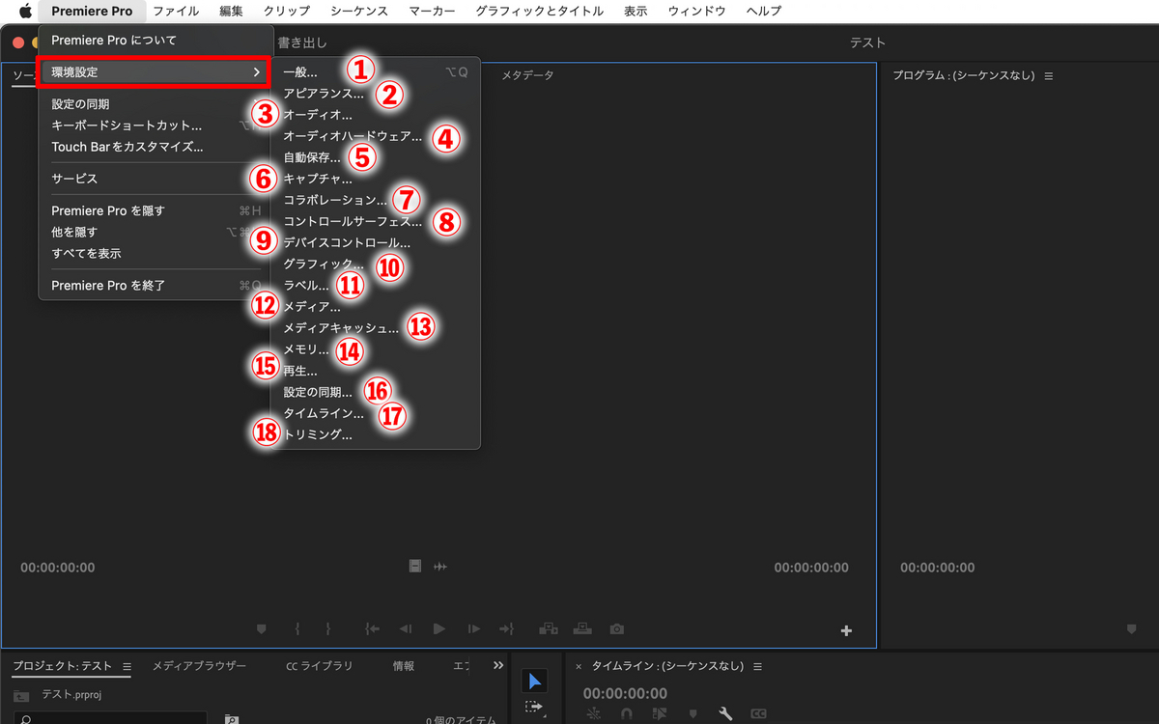The image size is (1159, 724).
Task: Click the Mark In brace icon
Action: click(297, 628)
